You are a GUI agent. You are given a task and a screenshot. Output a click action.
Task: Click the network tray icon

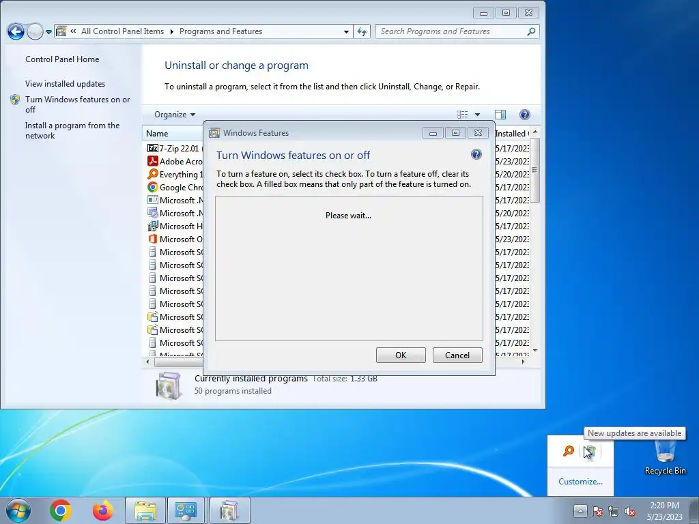tap(614, 511)
